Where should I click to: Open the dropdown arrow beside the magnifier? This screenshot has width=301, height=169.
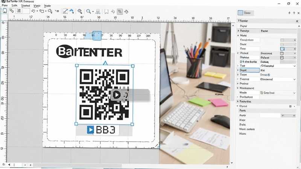93,12
